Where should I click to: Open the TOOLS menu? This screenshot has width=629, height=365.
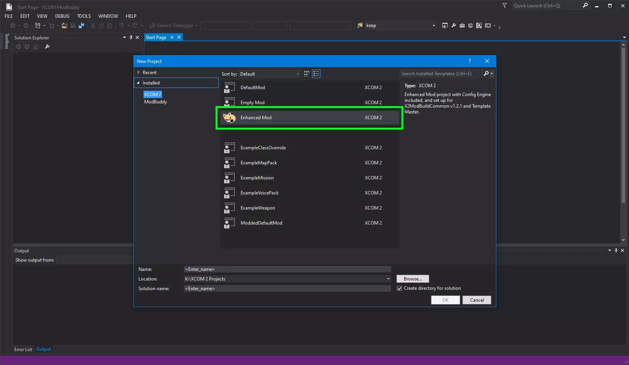[x=84, y=16]
